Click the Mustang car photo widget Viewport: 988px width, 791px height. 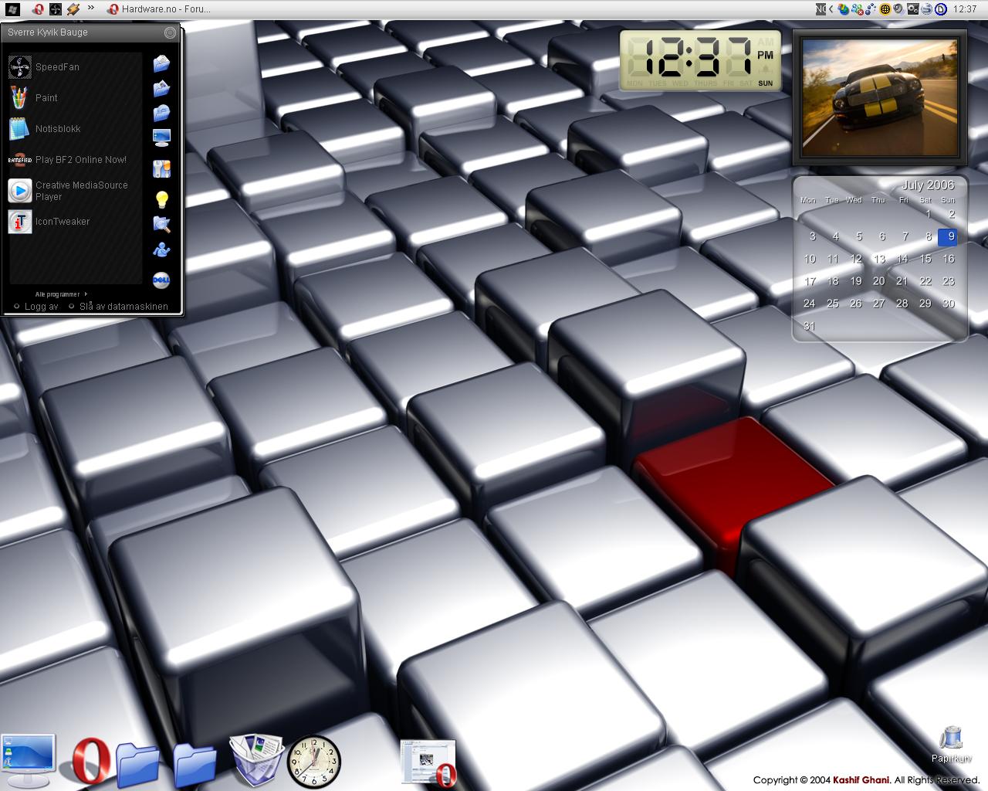point(880,97)
